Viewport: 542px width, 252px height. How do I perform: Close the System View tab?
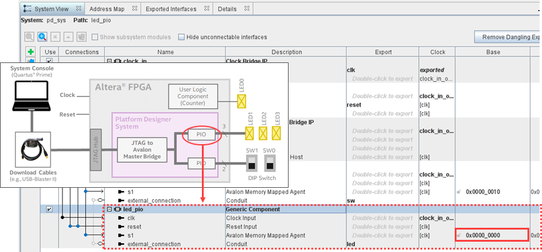(x=78, y=9)
